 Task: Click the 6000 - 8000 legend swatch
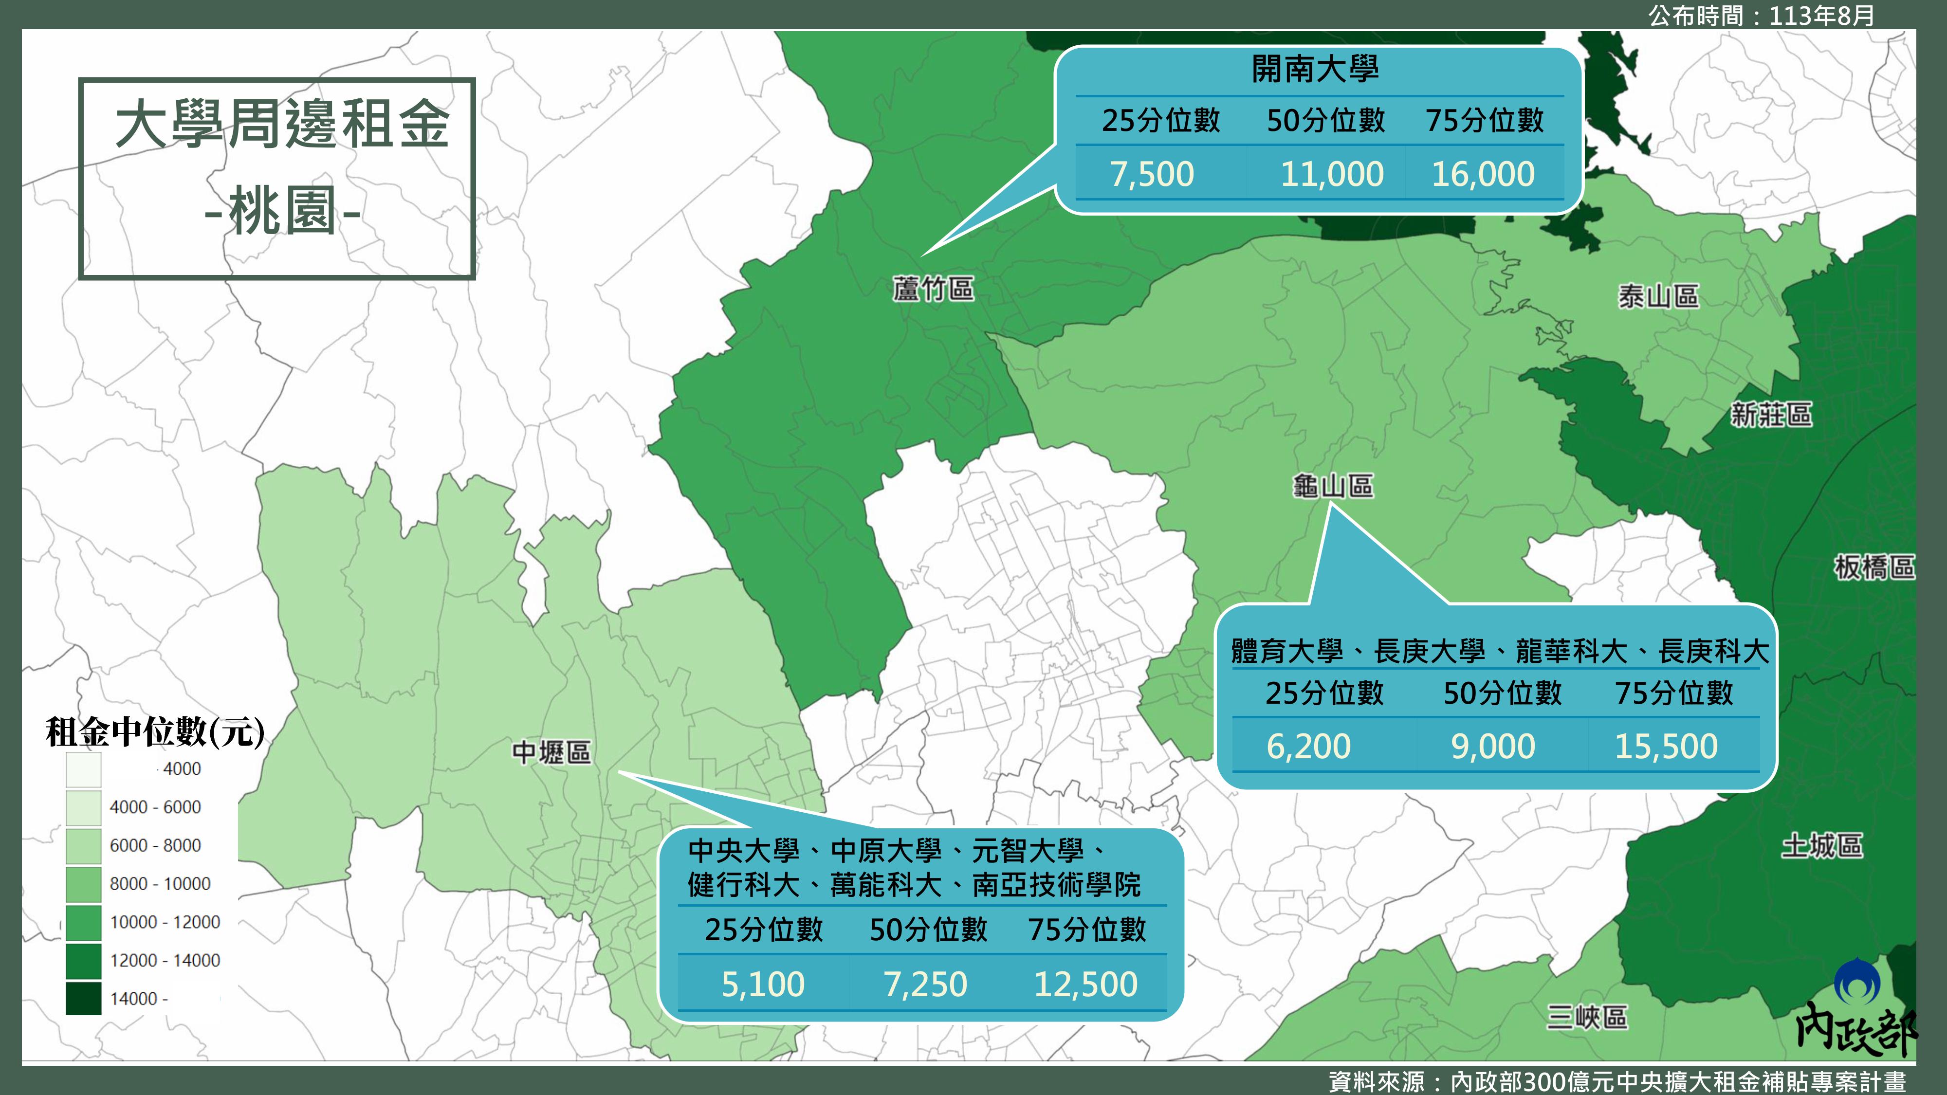pos(83,846)
